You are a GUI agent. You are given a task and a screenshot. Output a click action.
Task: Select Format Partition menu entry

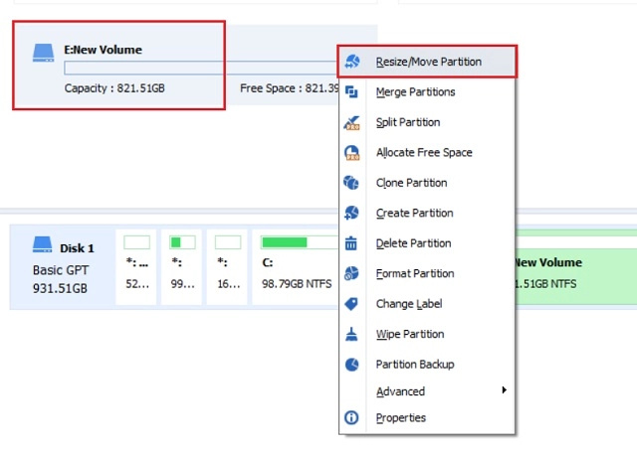pyautogui.click(x=414, y=274)
